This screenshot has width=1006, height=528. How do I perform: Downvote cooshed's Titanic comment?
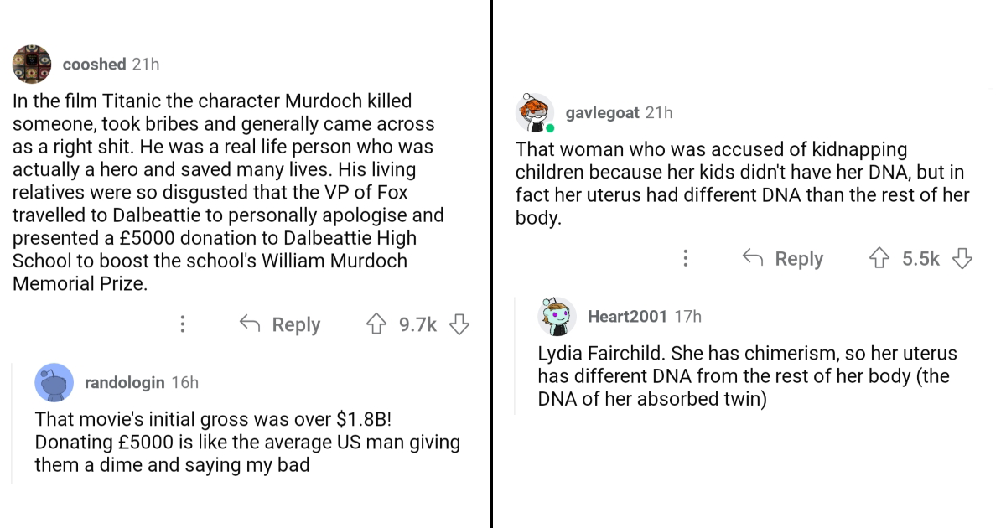pos(459,324)
